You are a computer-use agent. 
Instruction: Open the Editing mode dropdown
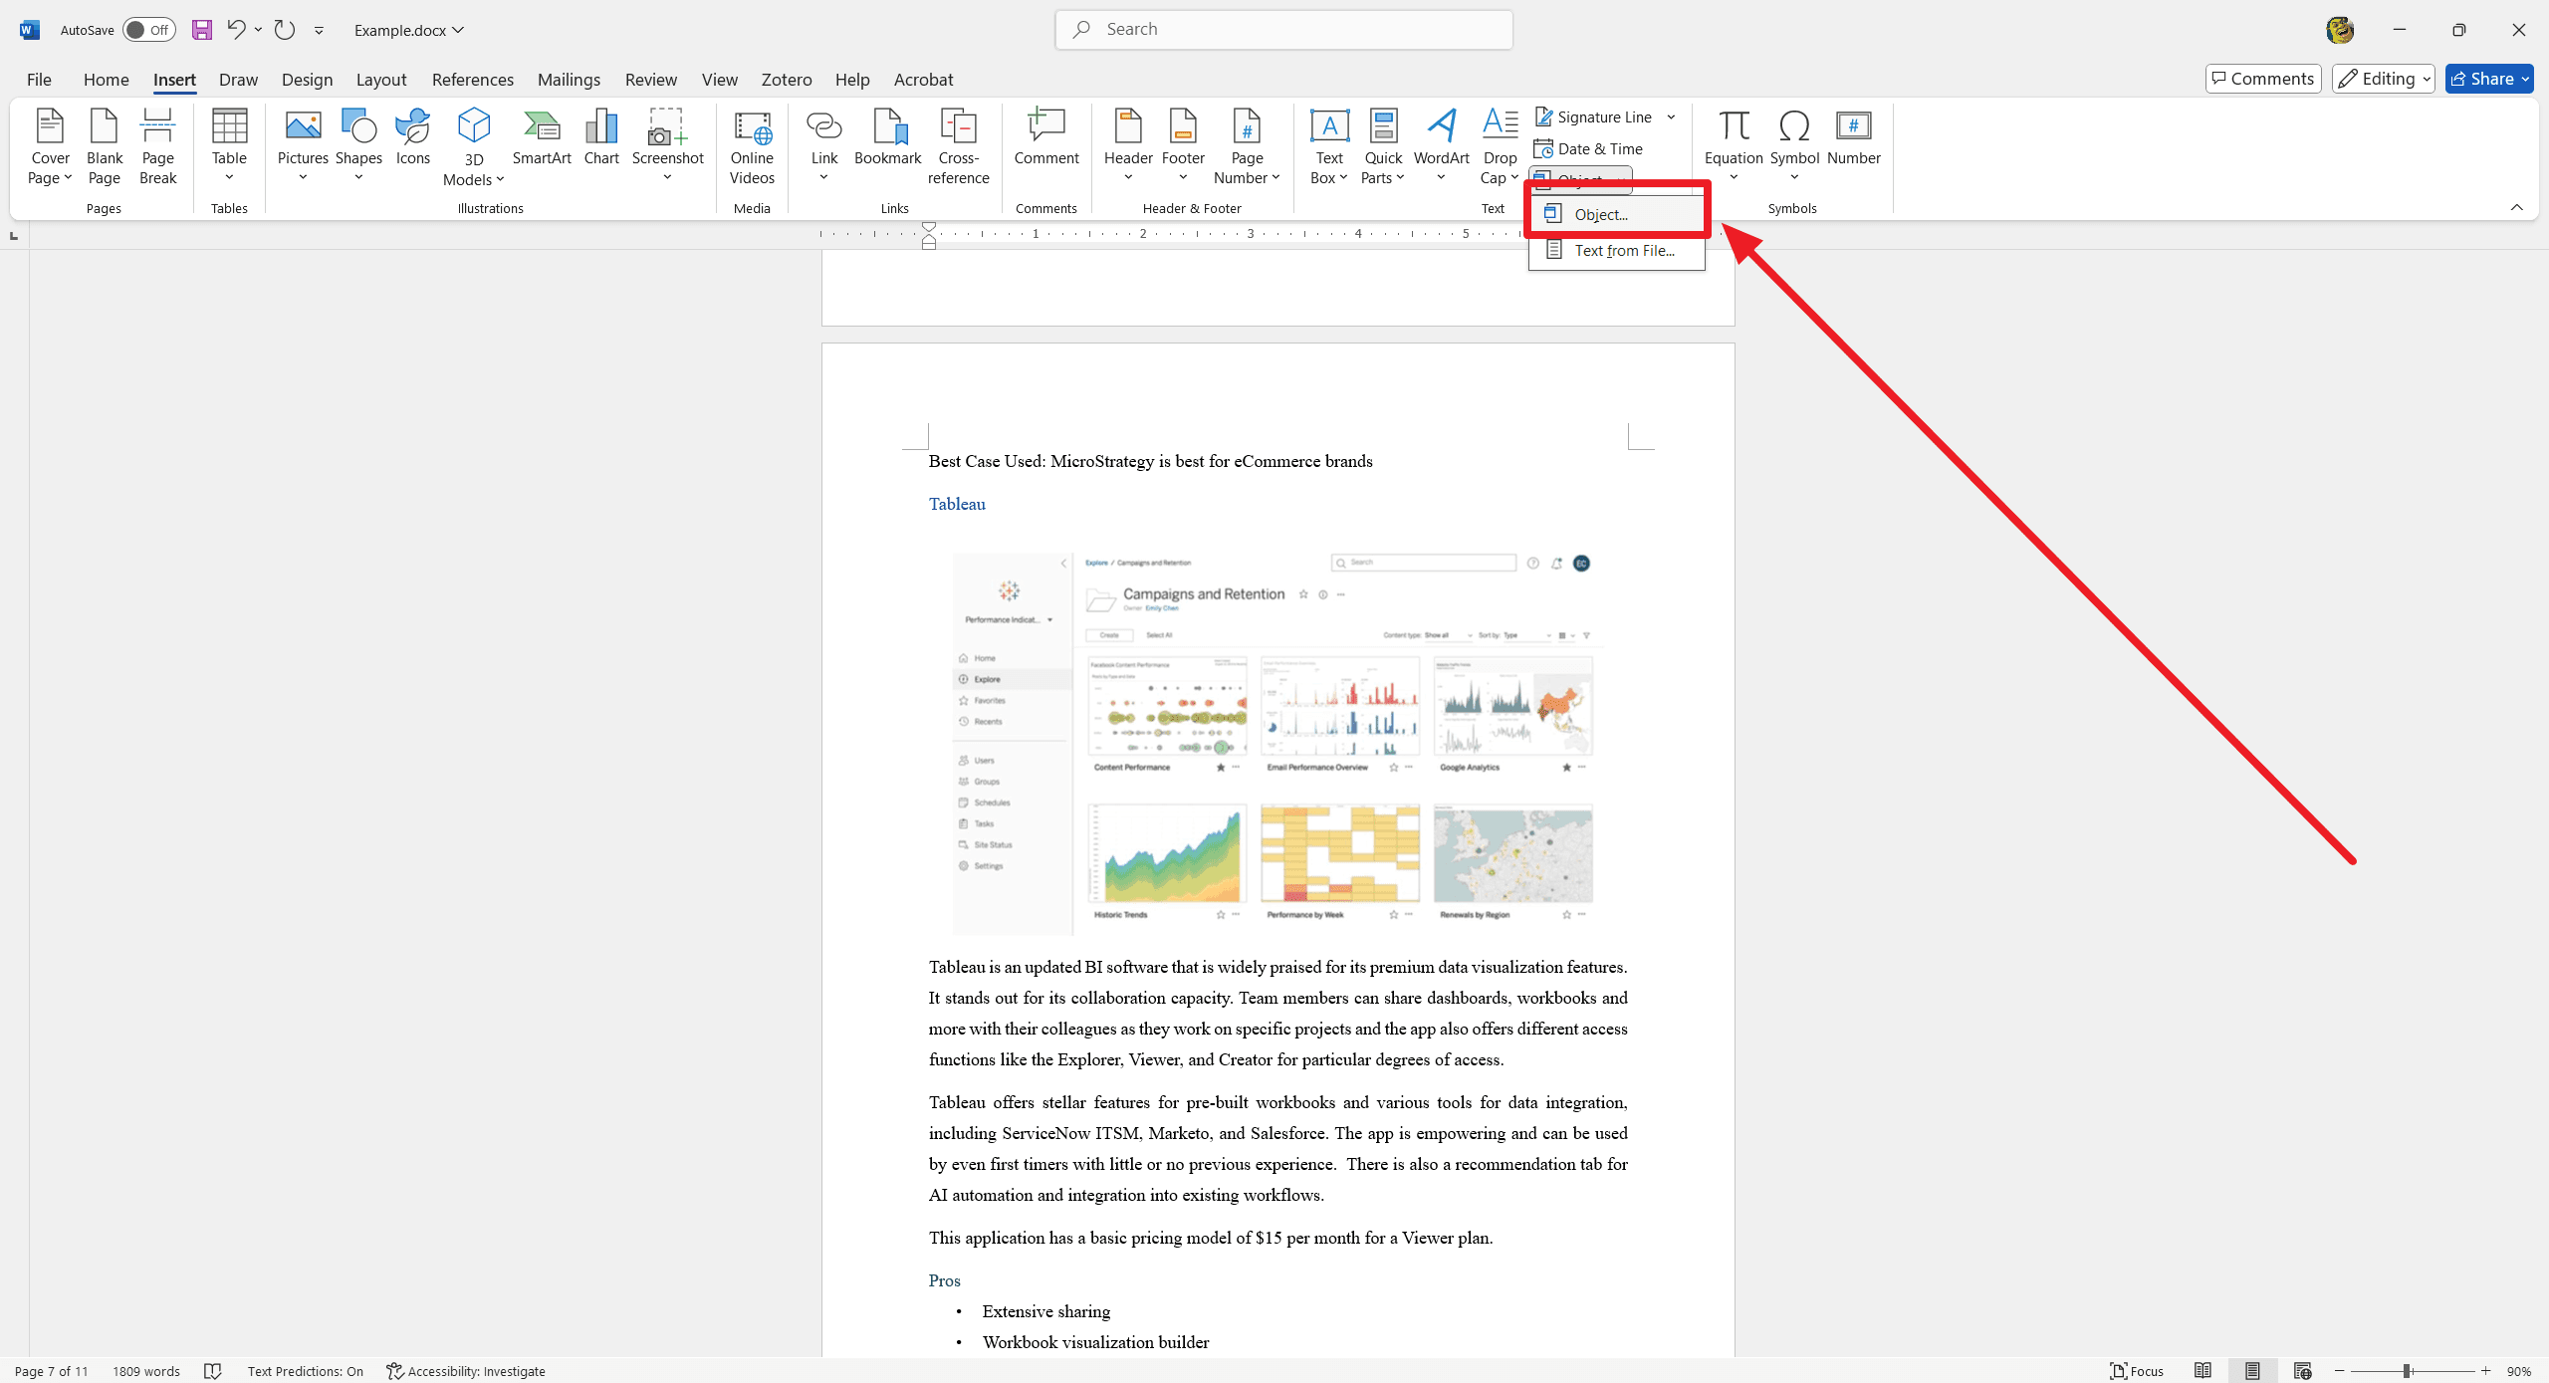point(2384,79)
